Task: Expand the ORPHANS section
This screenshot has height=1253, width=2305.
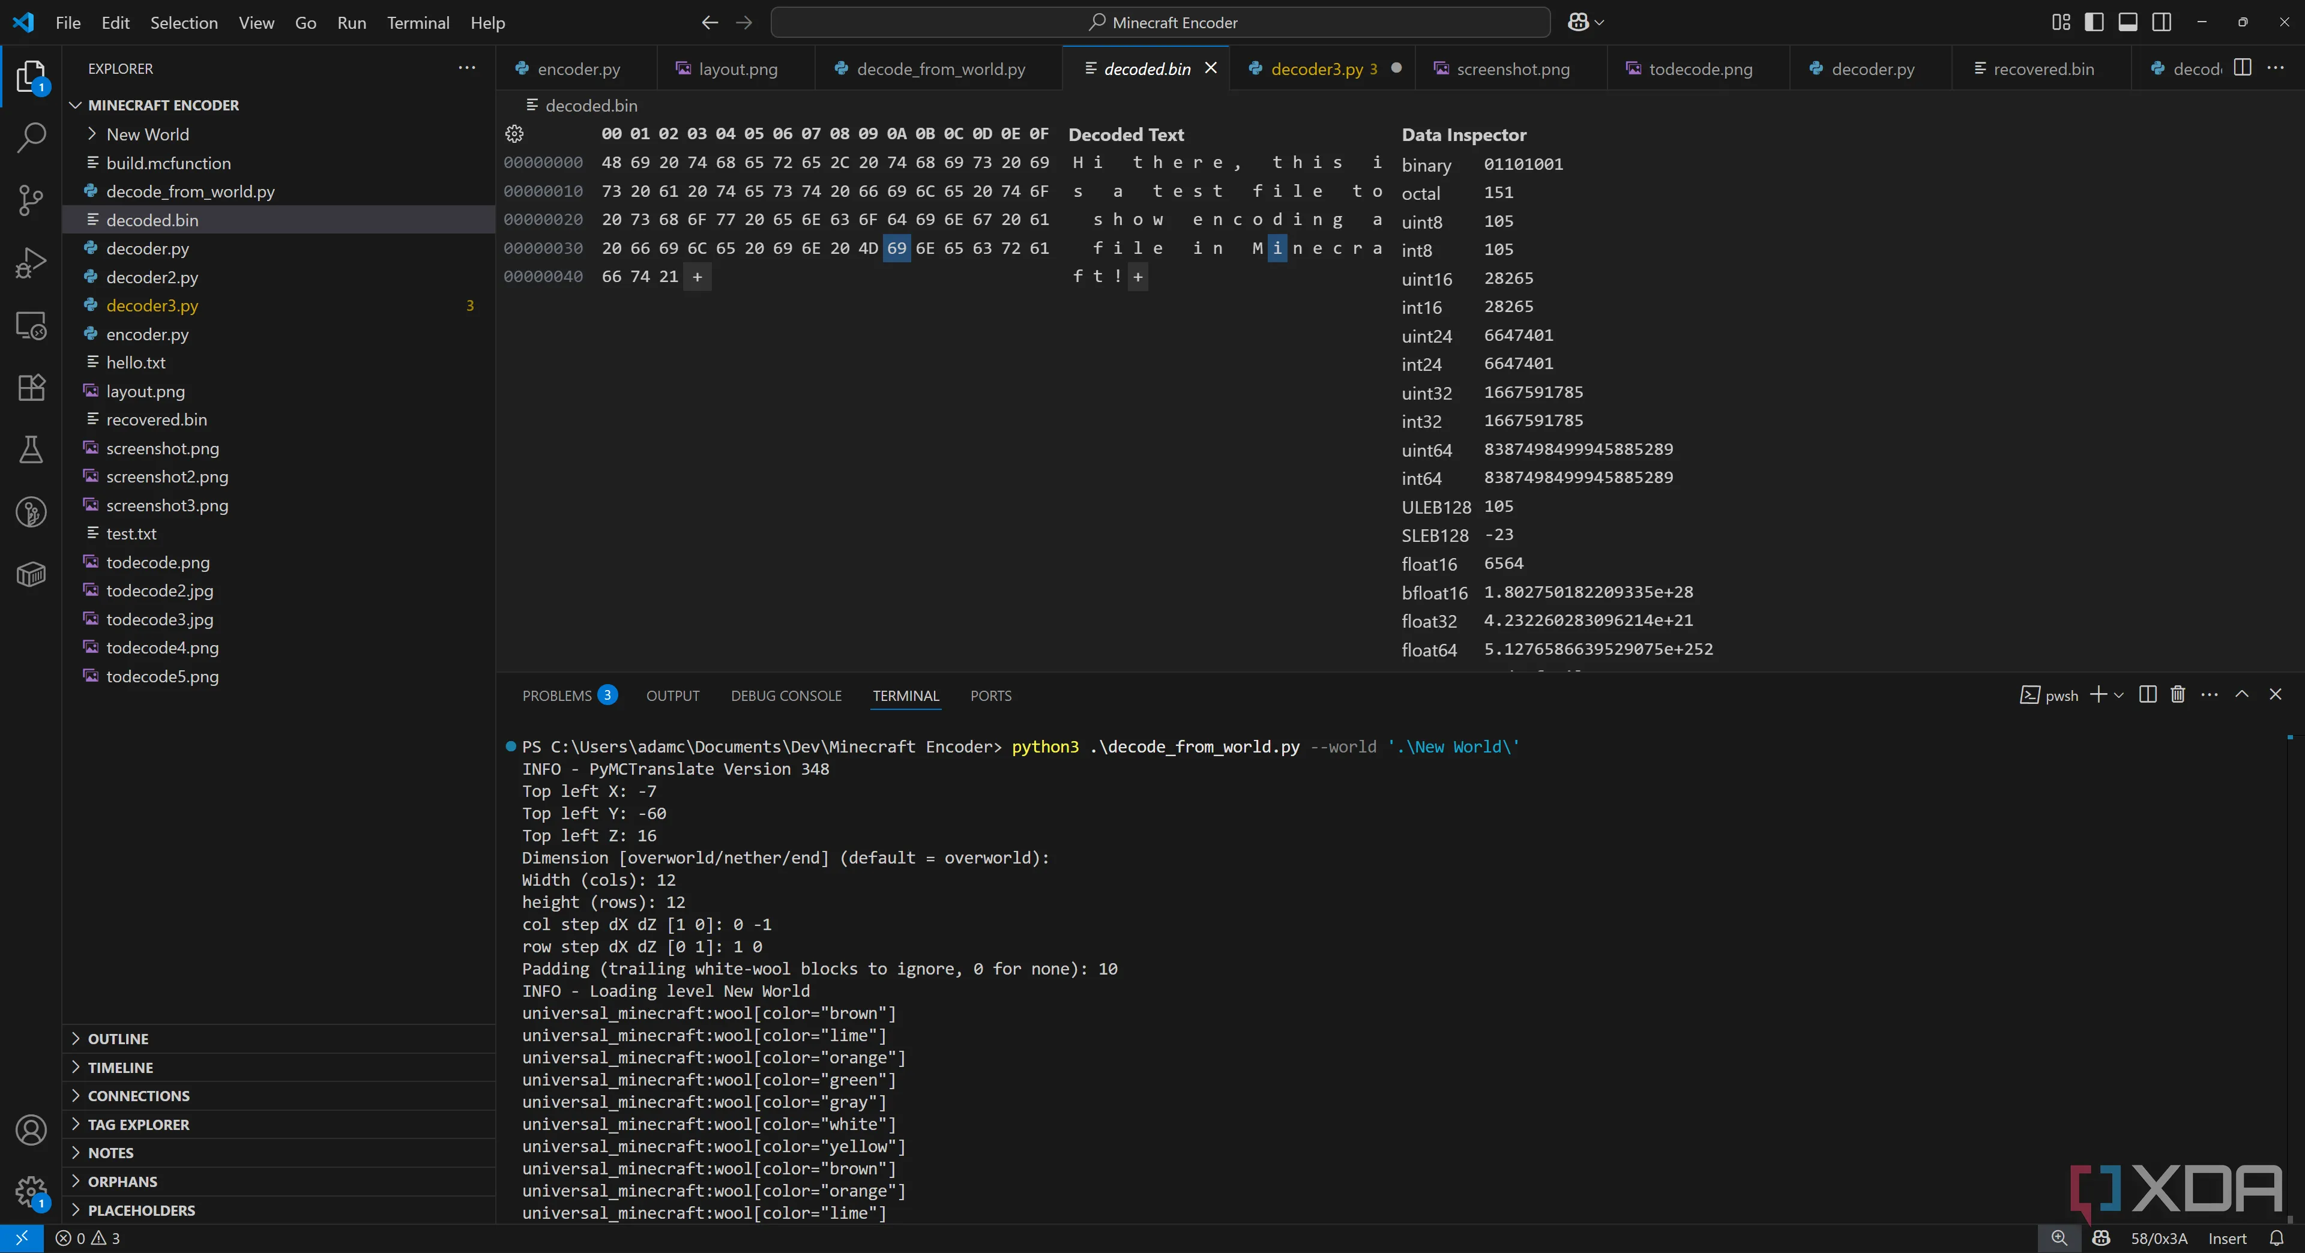Action: 279,1182
